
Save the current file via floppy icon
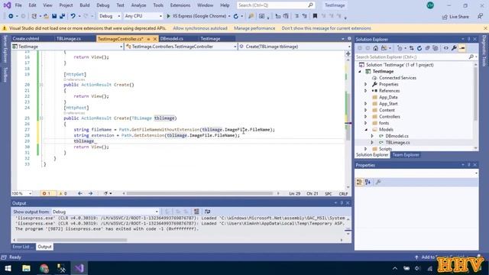tap(54, 16)
